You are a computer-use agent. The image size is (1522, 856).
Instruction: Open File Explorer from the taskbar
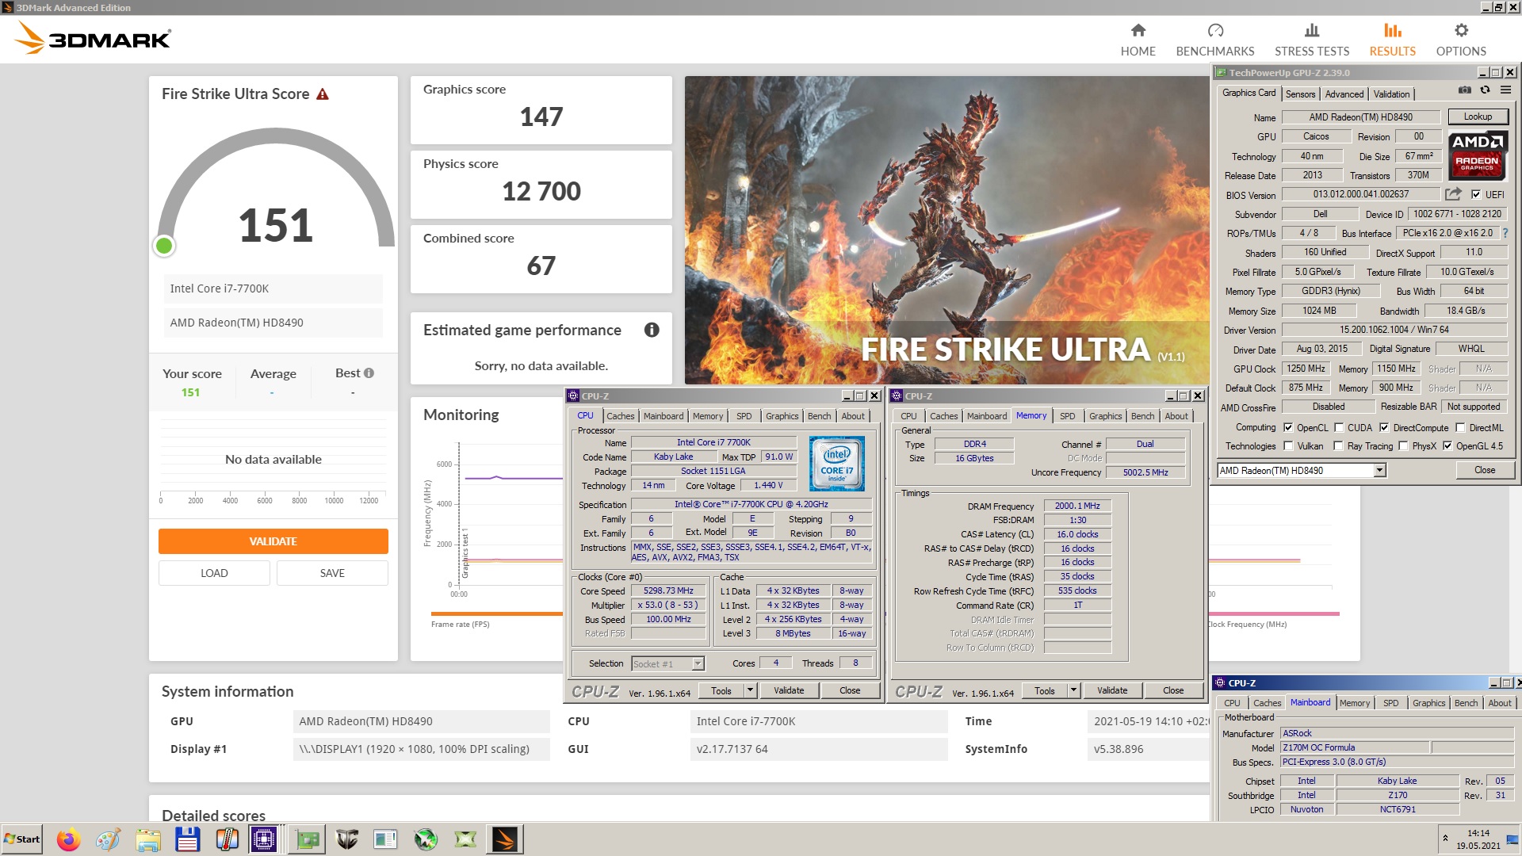point(148,839)
